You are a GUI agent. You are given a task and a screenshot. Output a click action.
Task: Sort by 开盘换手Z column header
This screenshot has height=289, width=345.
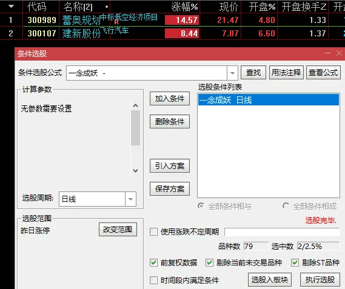304,7
